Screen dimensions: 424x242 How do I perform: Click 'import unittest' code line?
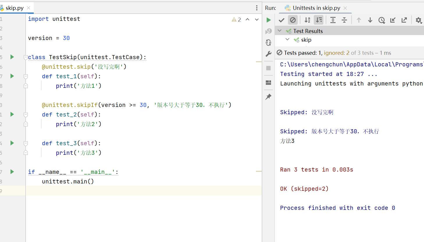pyautogui.click(x=54, y=19)
